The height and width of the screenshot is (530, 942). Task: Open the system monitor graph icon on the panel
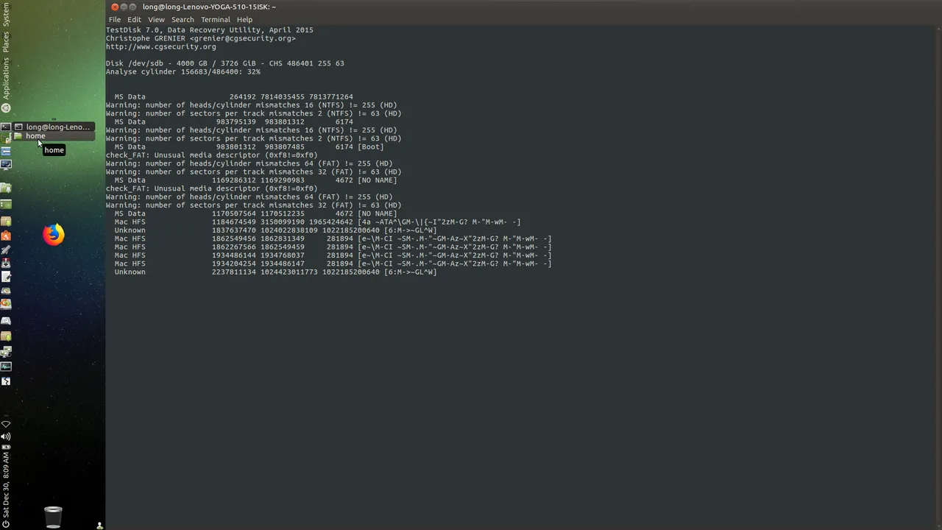(6, 366)
